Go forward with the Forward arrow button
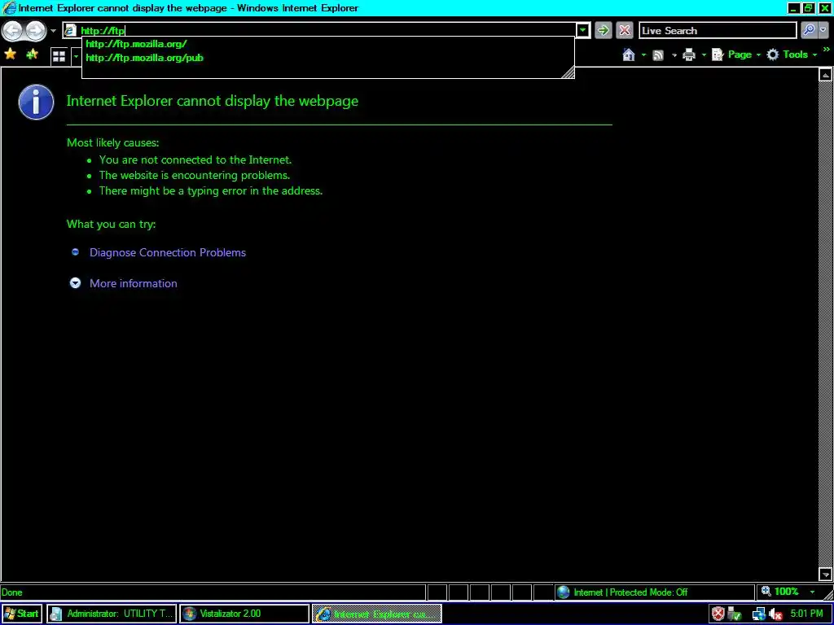The image size is (834, 625). 36,31
